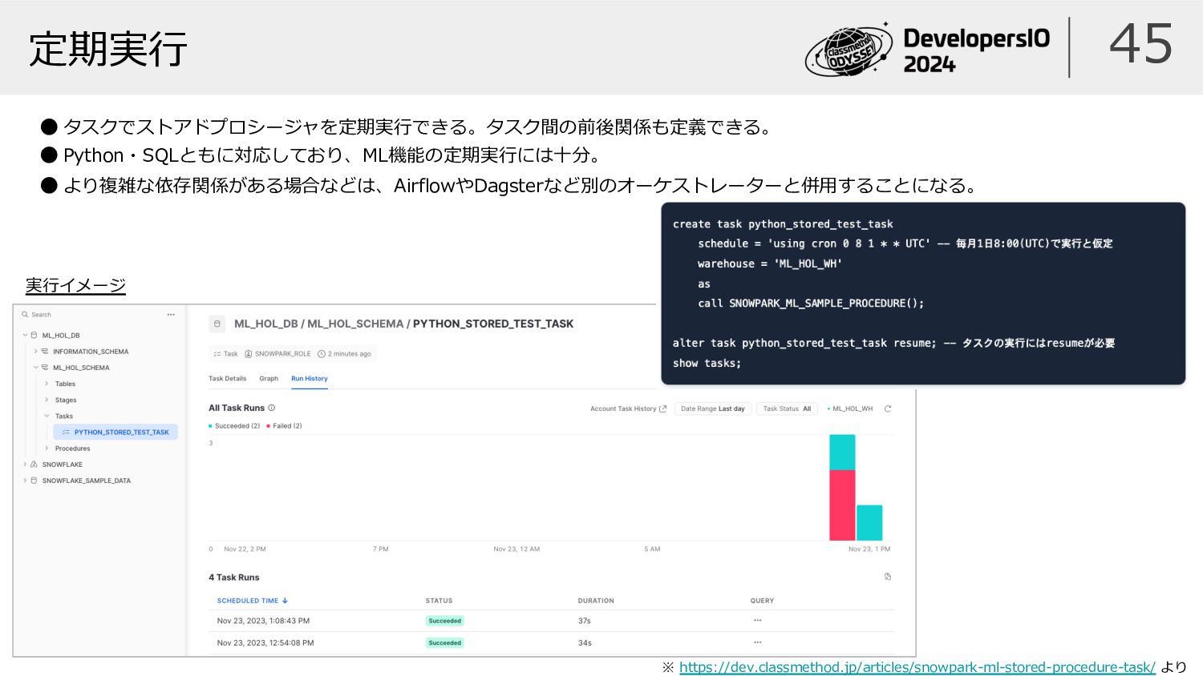Click the STATUS column header

click(x=439, y=601)
